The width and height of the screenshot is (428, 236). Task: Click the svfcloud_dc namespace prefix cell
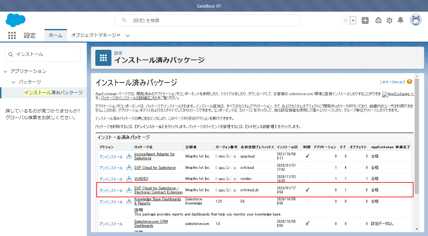(x=250, y=190)
